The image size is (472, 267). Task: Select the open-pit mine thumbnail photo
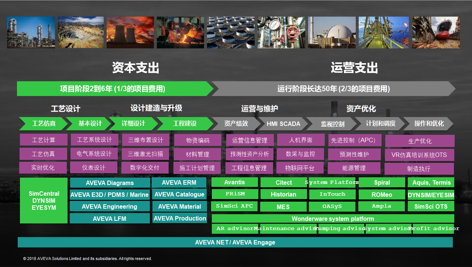click(81, 32)
